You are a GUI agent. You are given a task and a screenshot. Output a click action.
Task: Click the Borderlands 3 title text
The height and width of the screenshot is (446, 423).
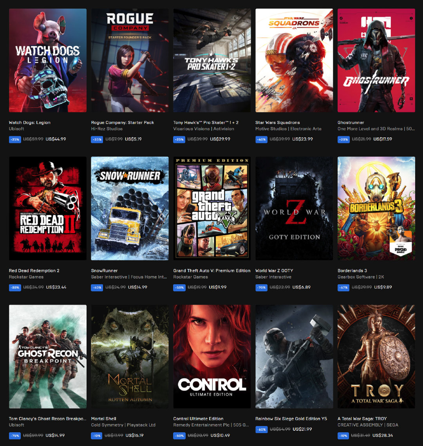352,271
